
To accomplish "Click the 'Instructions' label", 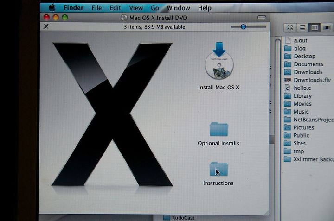I will [218, 183].
